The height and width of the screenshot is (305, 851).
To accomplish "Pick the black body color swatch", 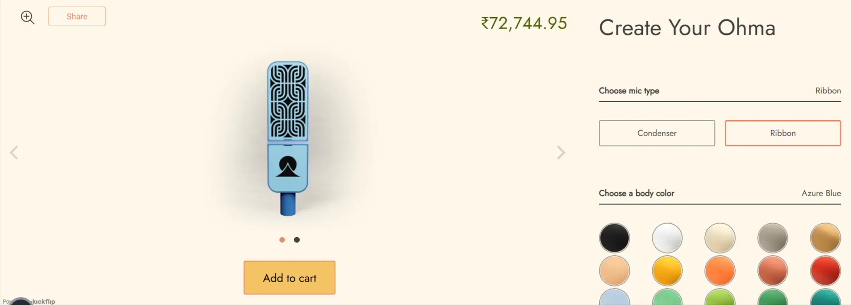I will pos(614,238).
